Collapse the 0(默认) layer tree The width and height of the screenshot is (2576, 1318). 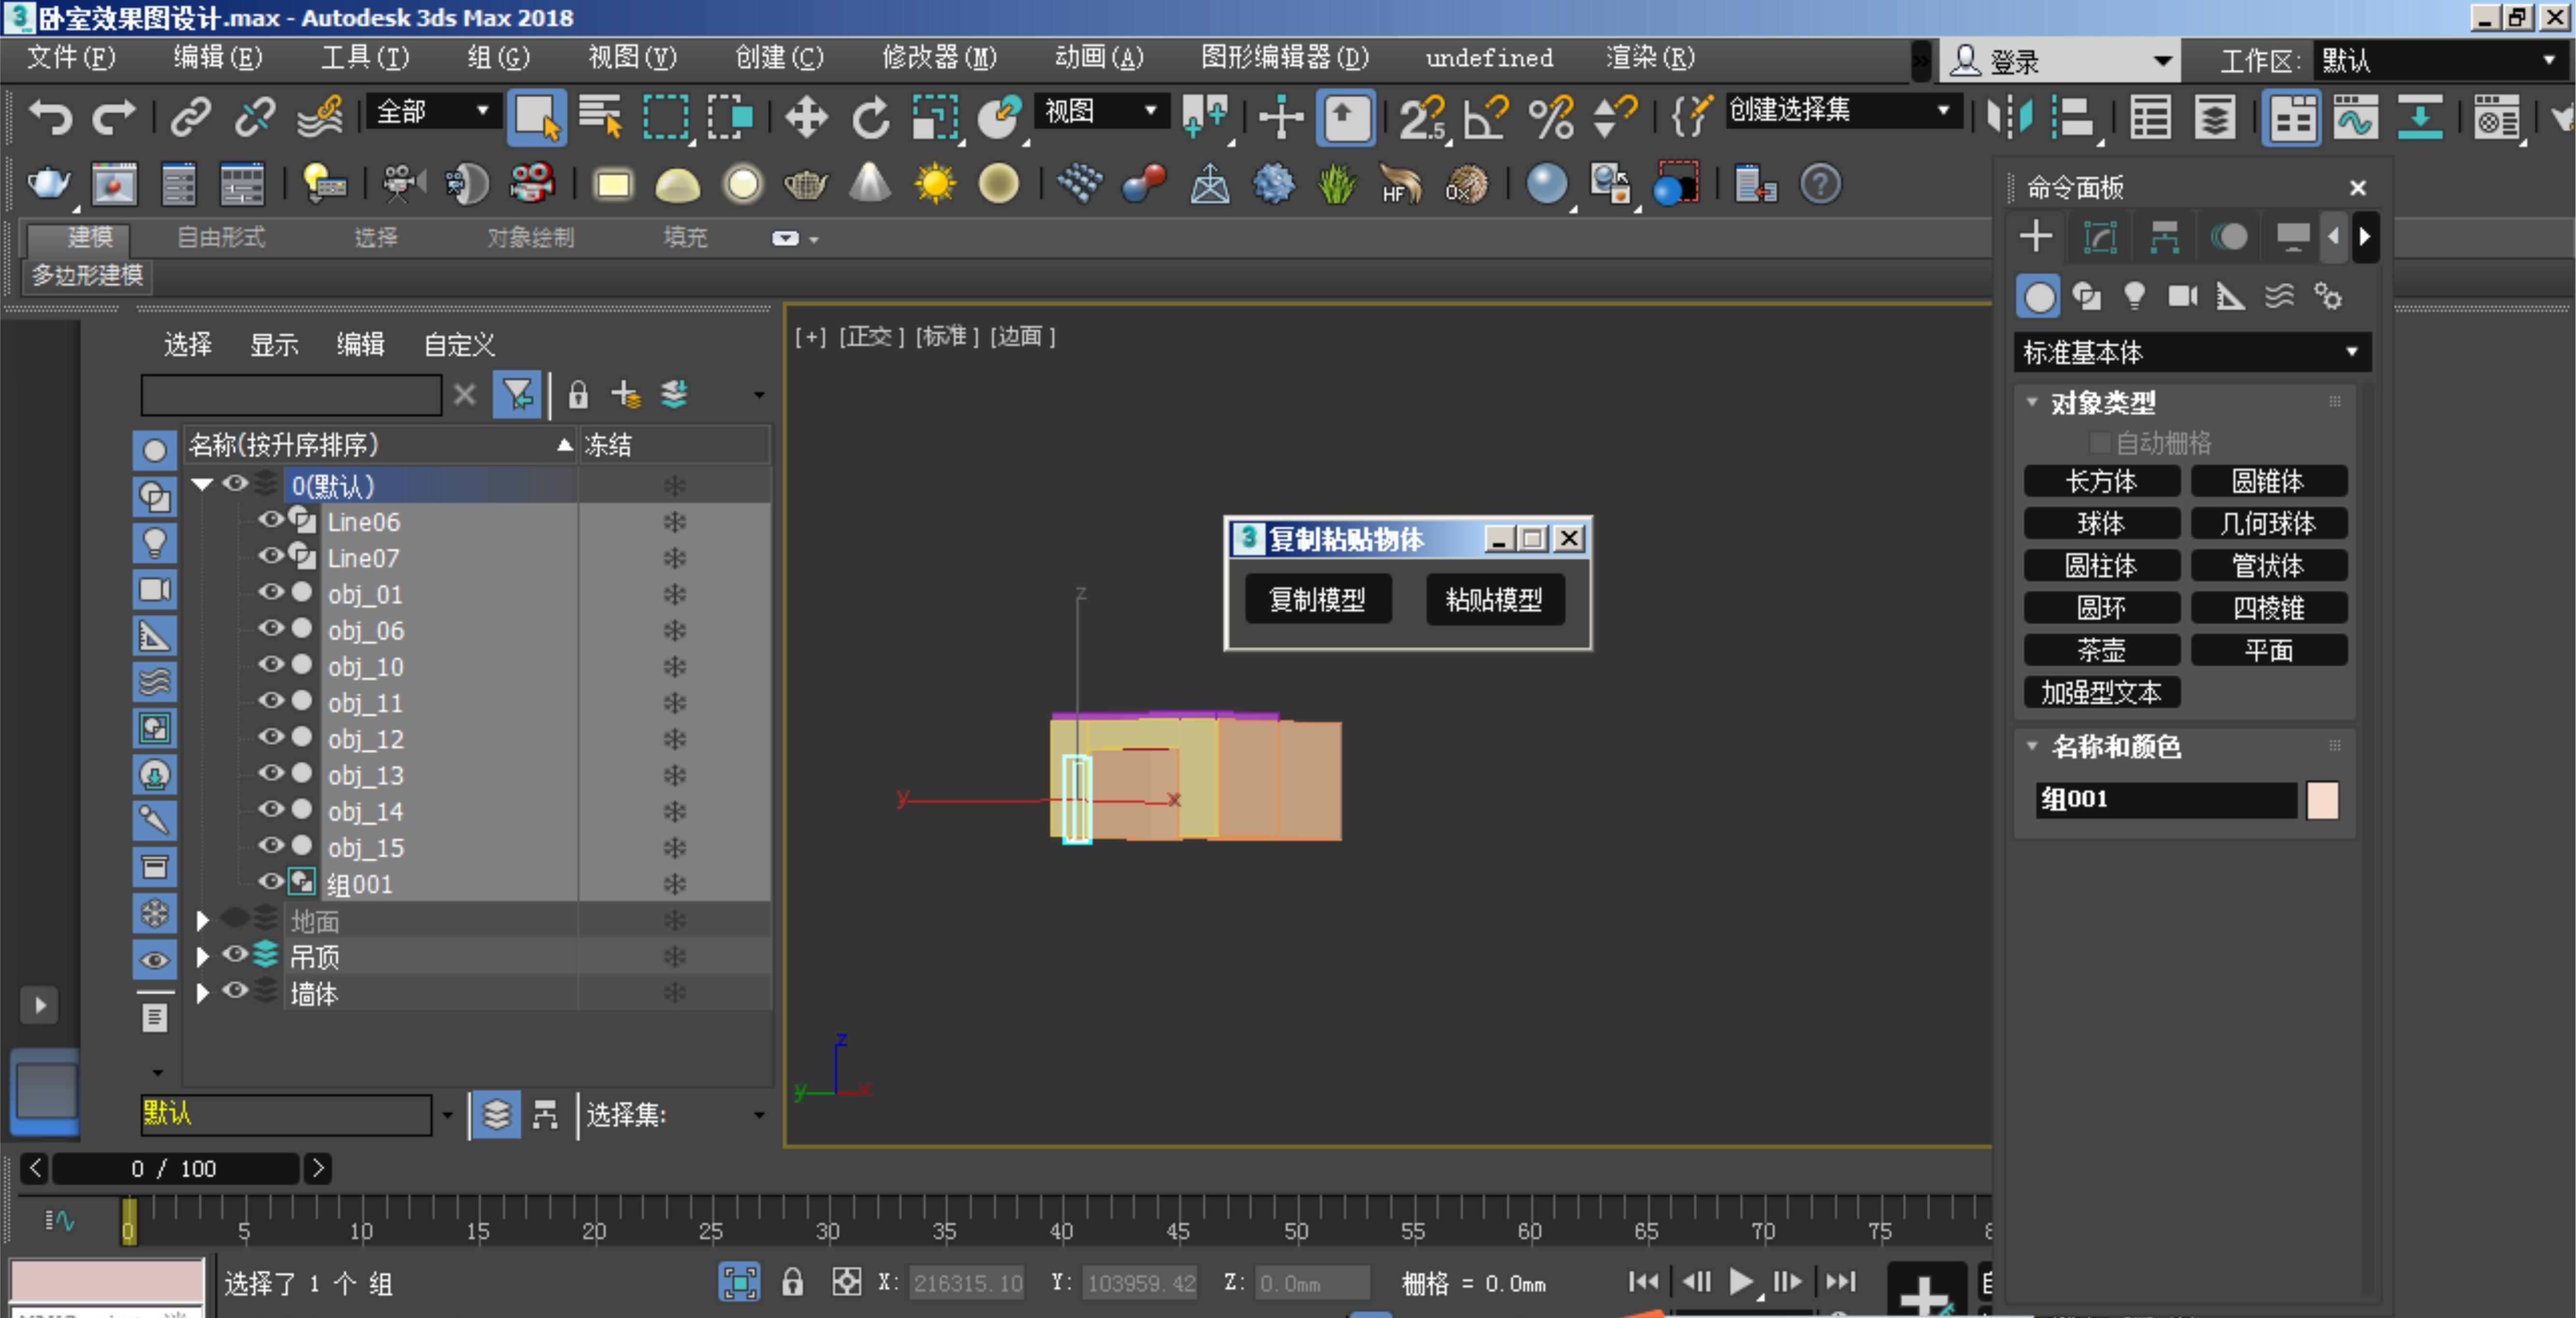pos(202,485)
